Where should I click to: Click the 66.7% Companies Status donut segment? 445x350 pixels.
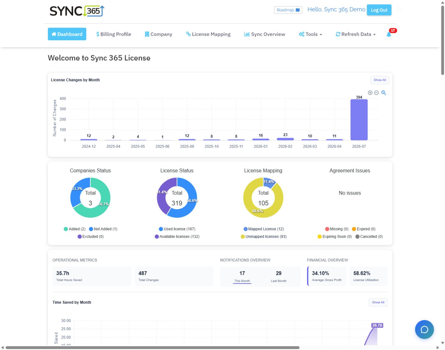tap(104, 204)
